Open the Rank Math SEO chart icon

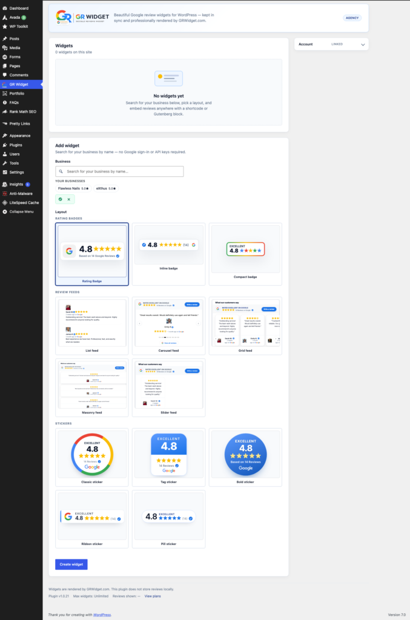(5, 111)
